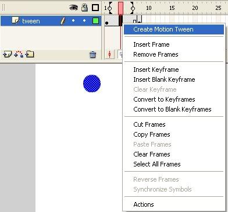
Task: Click Insert Layer Folder icon
Action: pyautogui.click(x=30, y=54)
